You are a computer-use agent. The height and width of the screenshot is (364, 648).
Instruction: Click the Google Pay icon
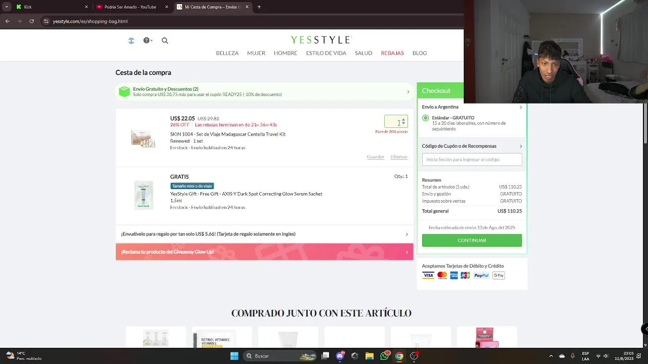[x=499, y=276]
